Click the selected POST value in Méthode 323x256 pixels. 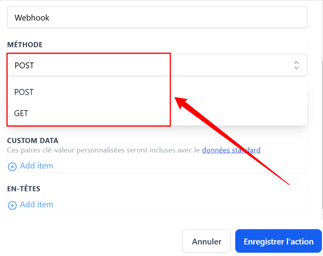pyautogui.click(x=24, y=65)
